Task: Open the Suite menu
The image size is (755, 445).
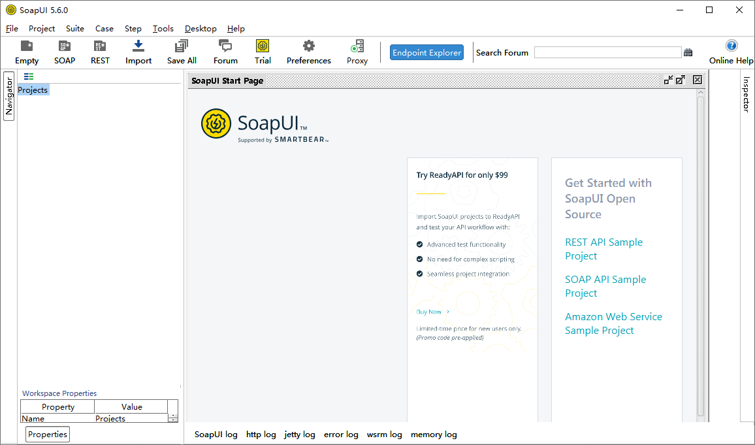Action: click(75, 28)
